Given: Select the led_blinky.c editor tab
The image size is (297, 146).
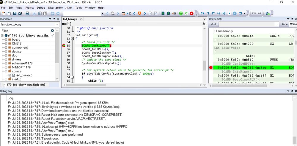Looking at the screenshot, I should pos(70,19).
